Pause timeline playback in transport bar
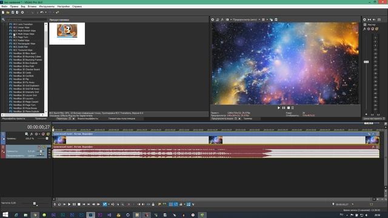 (x=74, y=204)
